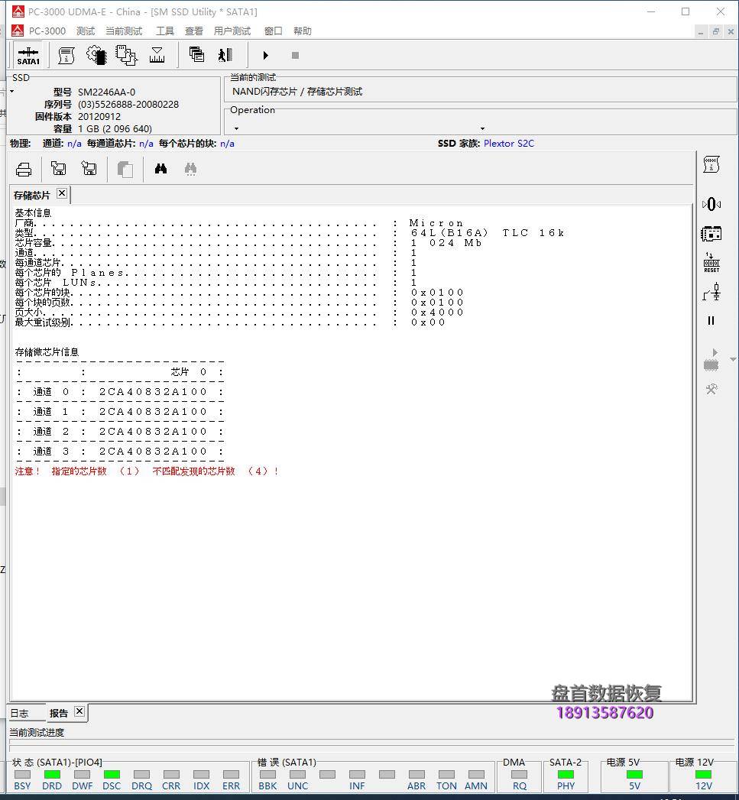
Task: Open the 帮助 menu
Action: pyautogui.click(x=302, y=31)
